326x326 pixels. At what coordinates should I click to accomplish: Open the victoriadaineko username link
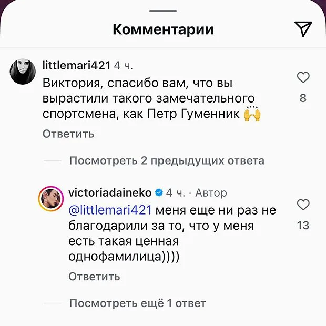click(x=110, y=193)
